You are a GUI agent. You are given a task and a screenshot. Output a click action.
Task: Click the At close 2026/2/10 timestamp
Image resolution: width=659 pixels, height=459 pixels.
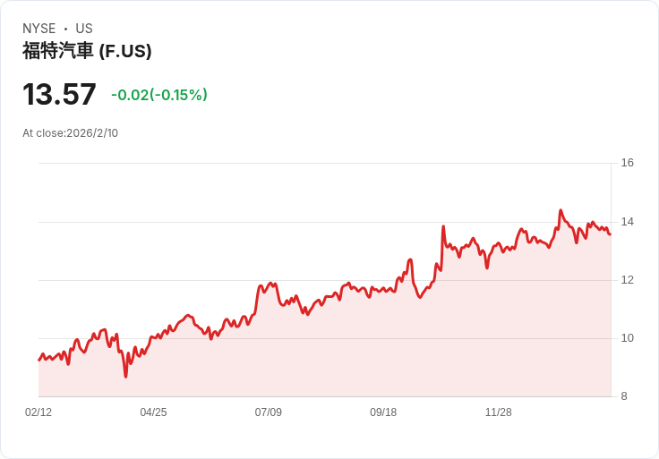pos(70,133)
